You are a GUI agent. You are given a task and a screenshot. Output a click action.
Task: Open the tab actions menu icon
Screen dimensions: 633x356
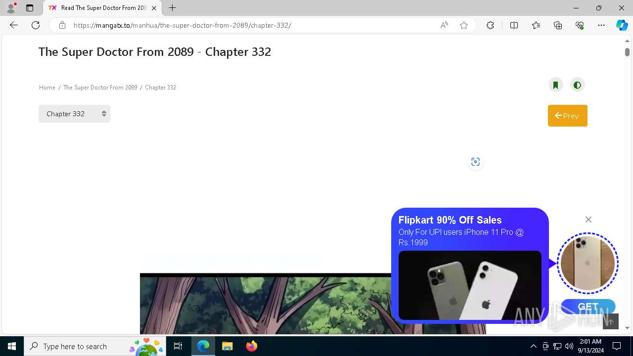pyautogui.click(x=30, y=8)
